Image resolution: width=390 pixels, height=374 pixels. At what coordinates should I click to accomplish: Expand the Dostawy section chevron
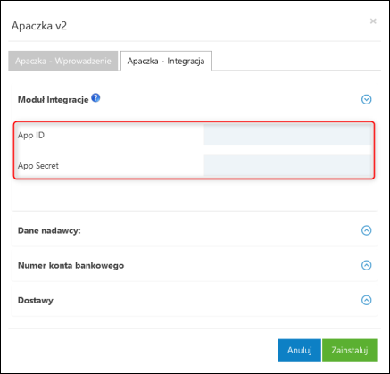click(x=366, y=300)
